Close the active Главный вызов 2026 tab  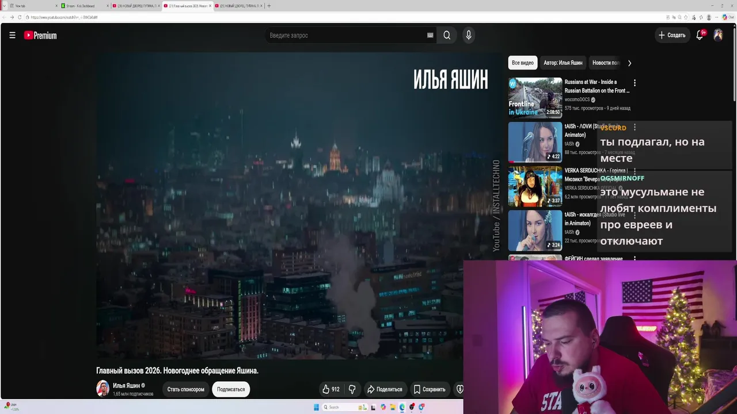coord(210,6)
